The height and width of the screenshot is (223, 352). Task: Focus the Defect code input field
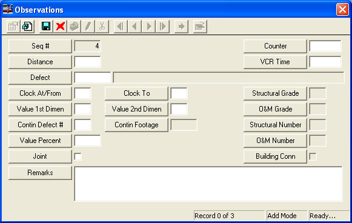pos(93,78)
